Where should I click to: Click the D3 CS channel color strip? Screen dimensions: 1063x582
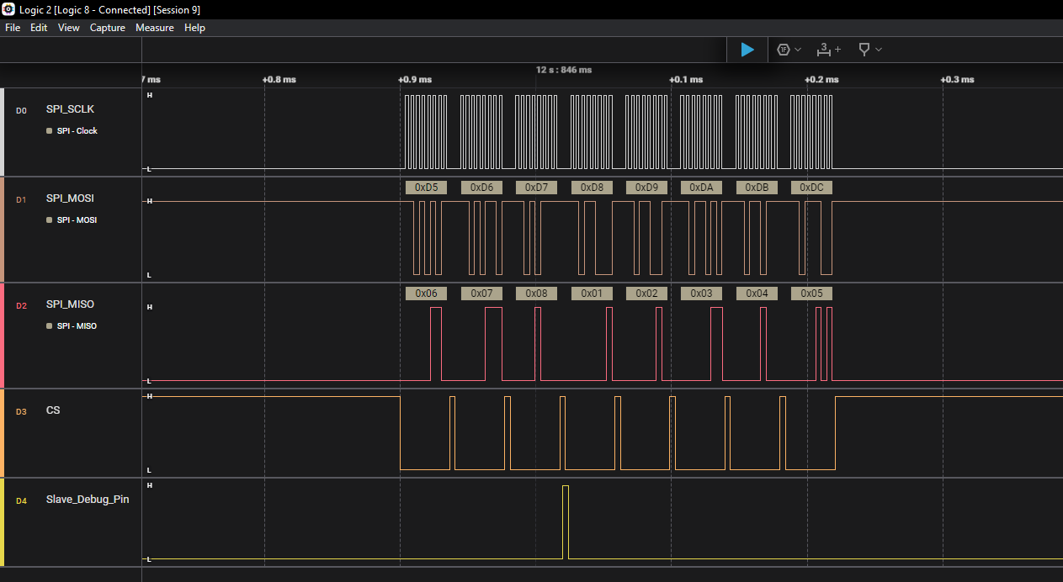pyautogui.click(x=3, y=433)
